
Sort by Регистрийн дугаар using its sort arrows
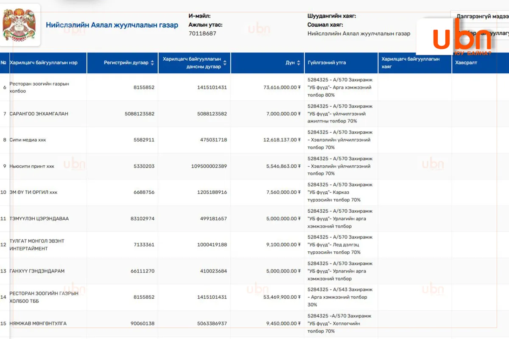[153, 63]
